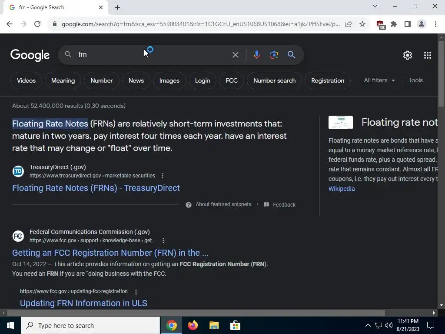Open File Explorer from taskbar

(x=214, y=325)
